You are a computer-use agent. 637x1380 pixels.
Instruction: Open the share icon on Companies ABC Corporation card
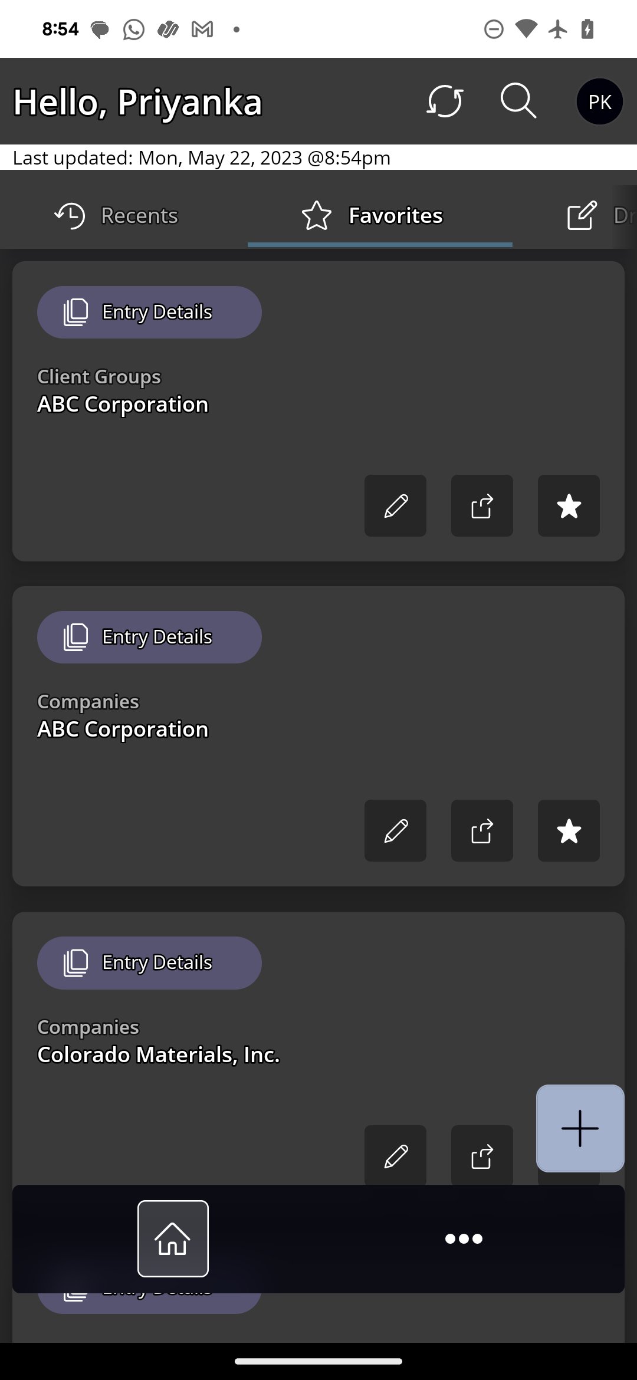[x=481, y=831]
